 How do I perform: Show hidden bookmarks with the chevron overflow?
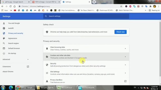tap(145, 10)
